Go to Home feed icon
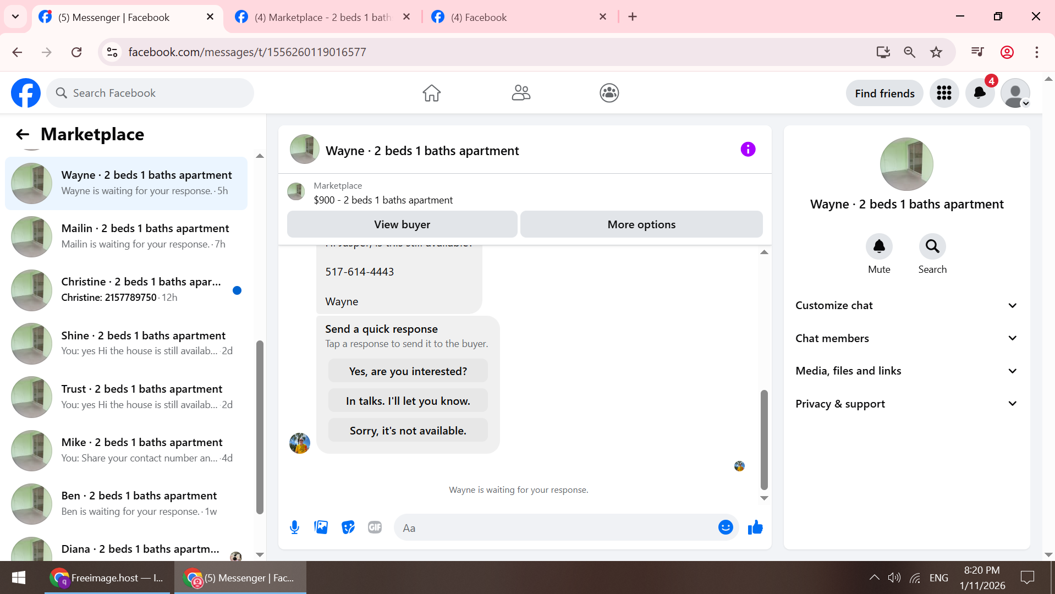This screenshot has height=594, width=1055. coord(432,93)
